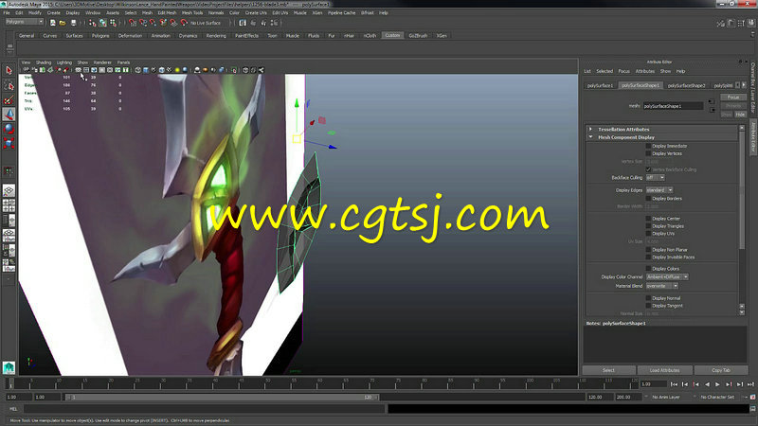Enable Display Normal checkbox

pyautogui.click(x=649, y=298)
